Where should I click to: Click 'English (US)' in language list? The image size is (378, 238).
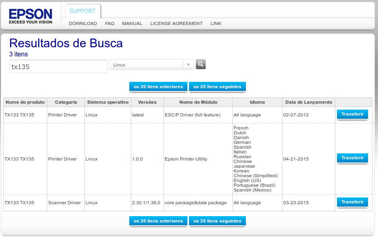point(247,180)
